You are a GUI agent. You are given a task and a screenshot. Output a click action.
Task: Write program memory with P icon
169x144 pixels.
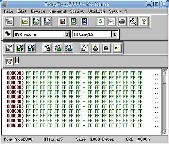[x=57, y=48]
